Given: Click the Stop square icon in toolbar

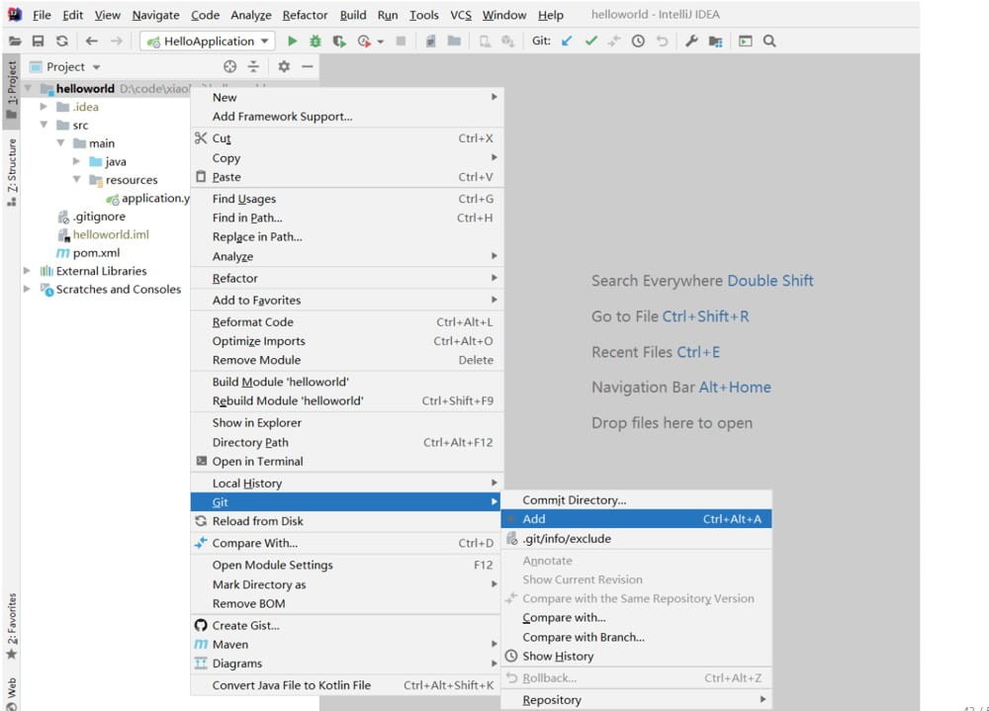Looking at the screenshot, I should [x=401, y=41].
